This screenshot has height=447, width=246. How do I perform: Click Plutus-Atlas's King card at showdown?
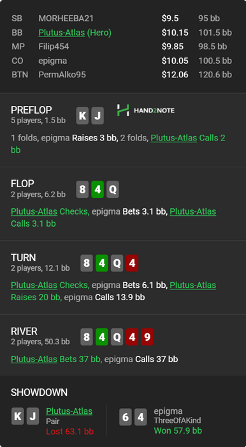click(x=18, y=416)
